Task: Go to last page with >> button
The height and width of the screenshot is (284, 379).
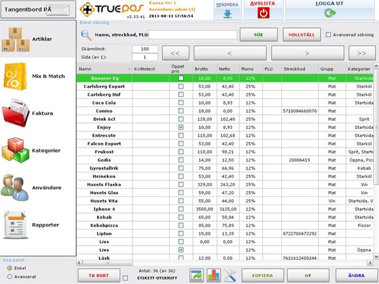Action: [362, 53]
